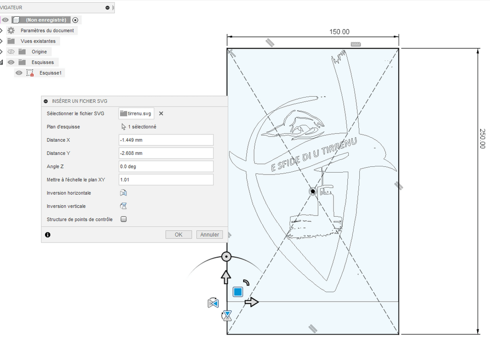Collapse the Insérer un fichier SVG dialog
The width and height of the screenshot is (490, 361).
(x=46, y=101)
